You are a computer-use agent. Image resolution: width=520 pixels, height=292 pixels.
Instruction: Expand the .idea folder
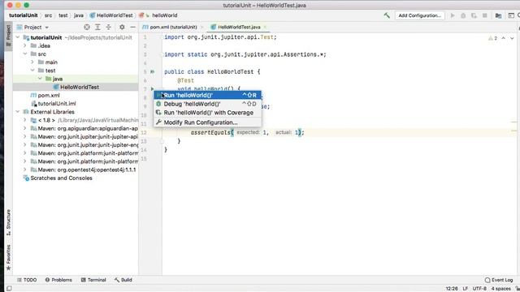click(x=25, y=45)
